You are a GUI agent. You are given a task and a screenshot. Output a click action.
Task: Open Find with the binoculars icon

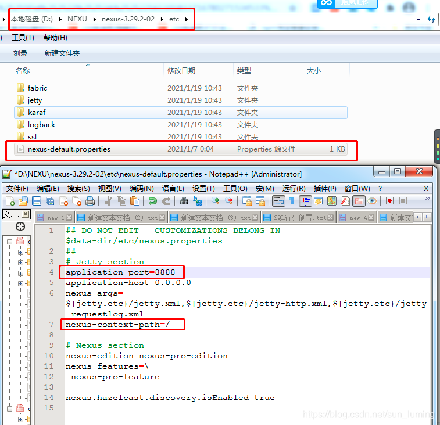click(x=184, y=201)
